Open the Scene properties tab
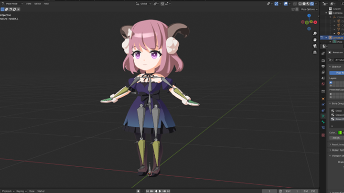 pos(323,78)
